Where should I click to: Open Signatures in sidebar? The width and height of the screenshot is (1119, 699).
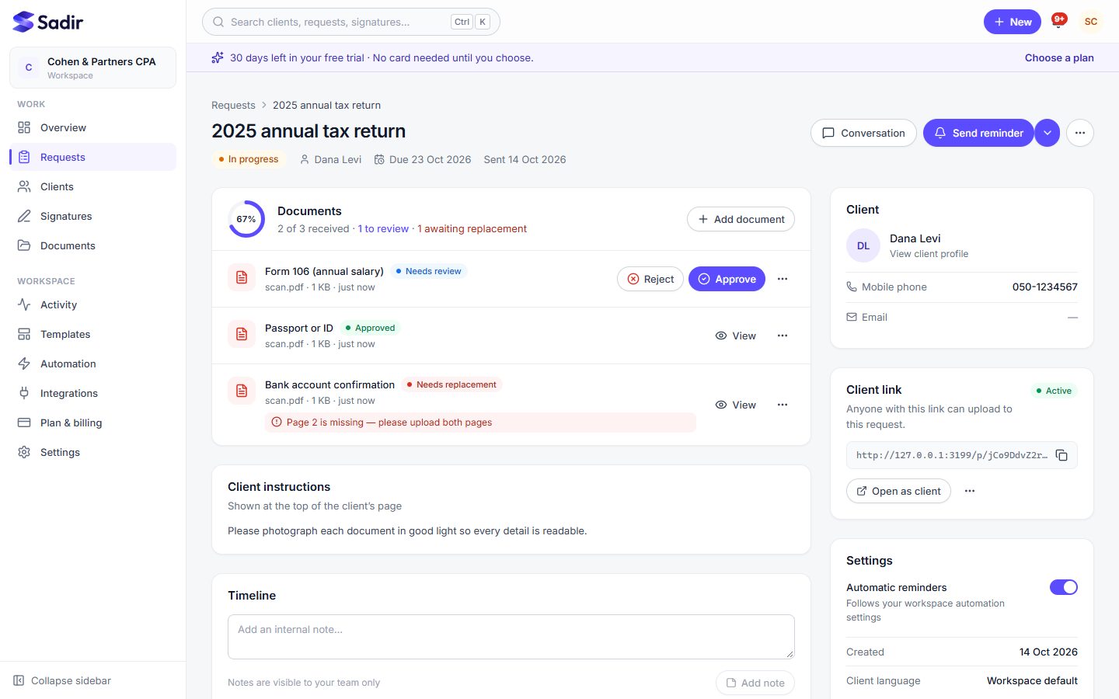pos(92,216)
